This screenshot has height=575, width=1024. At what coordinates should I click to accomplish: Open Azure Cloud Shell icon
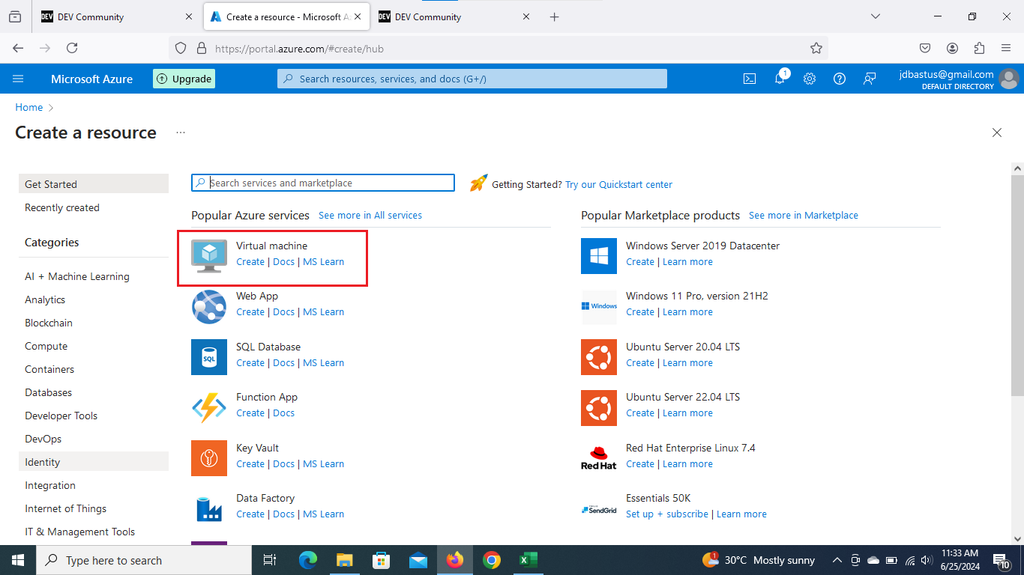point(749,79)
